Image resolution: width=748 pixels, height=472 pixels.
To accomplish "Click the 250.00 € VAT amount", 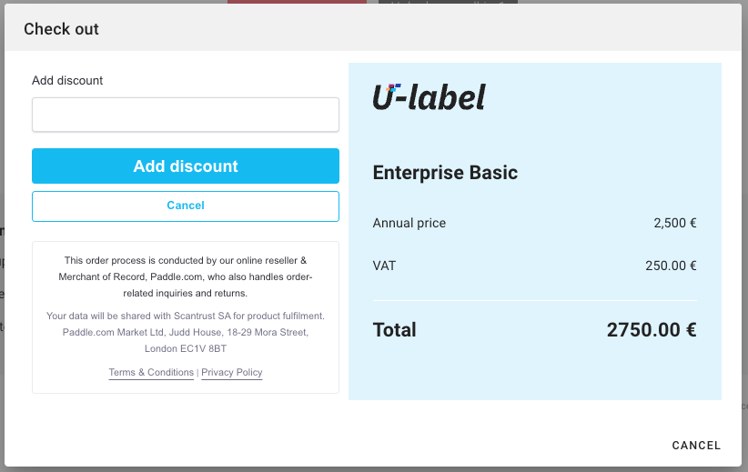I will coord(669,266).
